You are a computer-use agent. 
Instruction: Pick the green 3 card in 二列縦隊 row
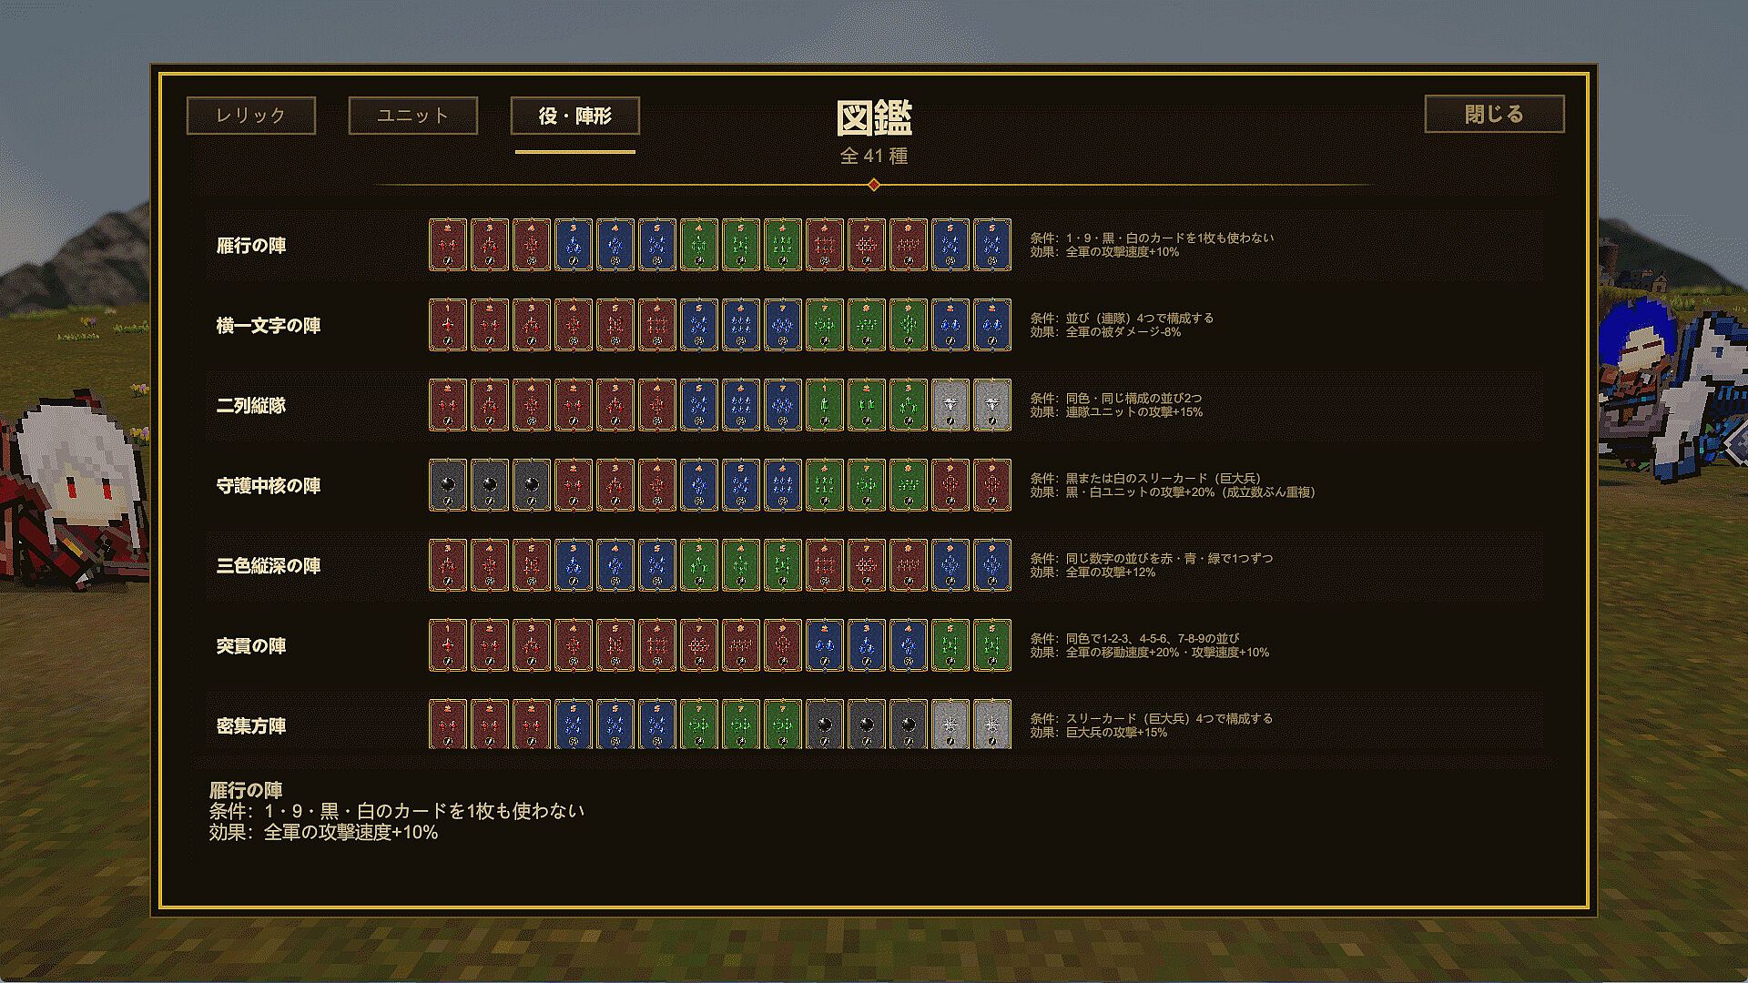(909, 405)
